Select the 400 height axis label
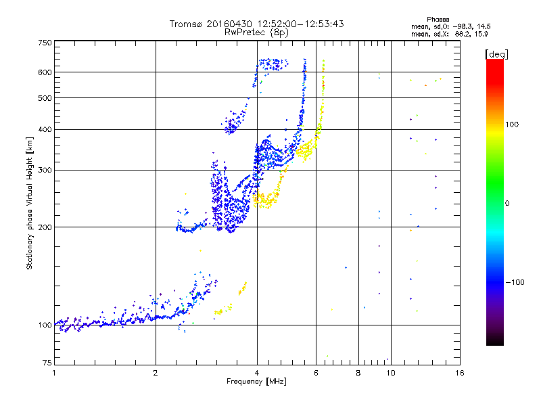 [x=45, y=129]
